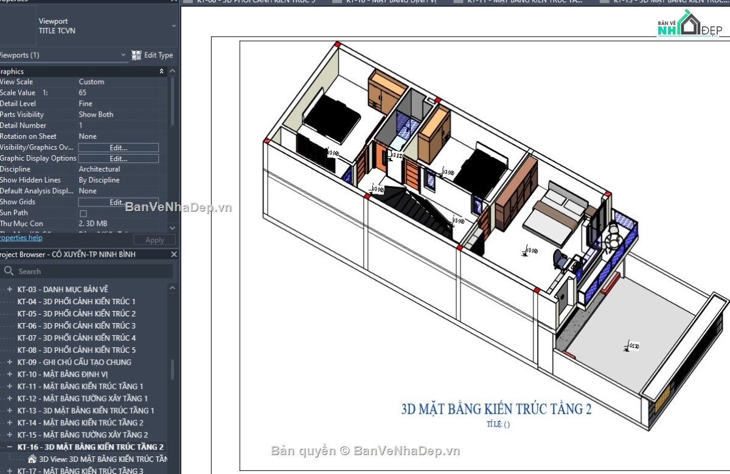
Task: Select sheet KT-08 - 3D PHỐI CẢNH KIẾN TRÚC 5
Action: 76,350
